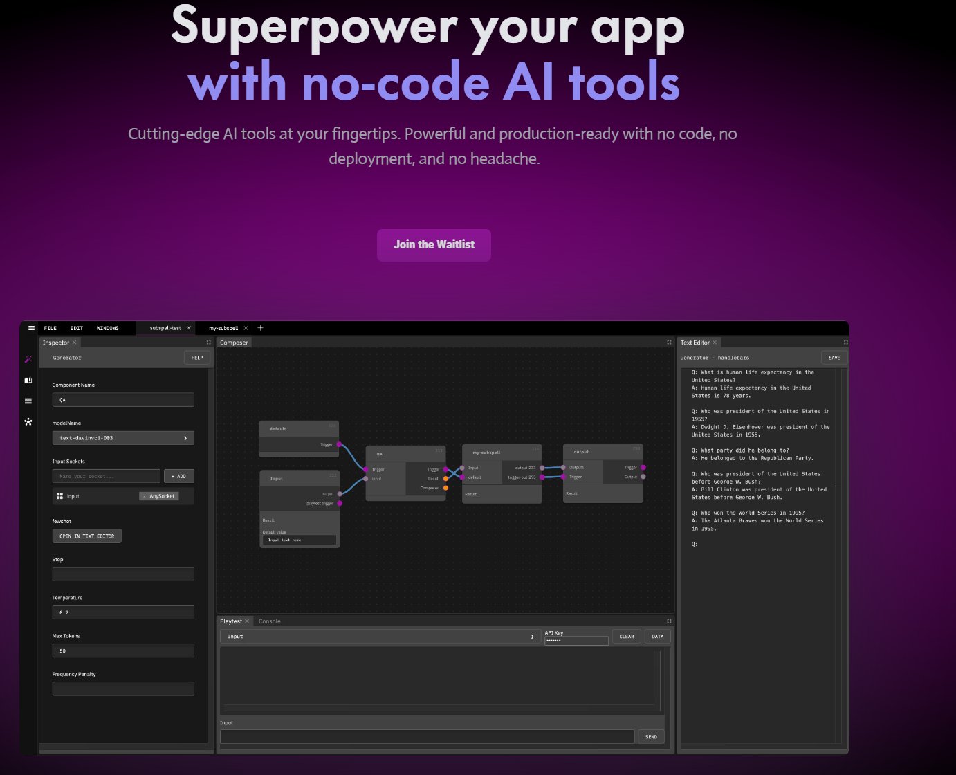Focus the Max Tokens field
The height and width of the screenshot is (775, 956).
[123, 650]
